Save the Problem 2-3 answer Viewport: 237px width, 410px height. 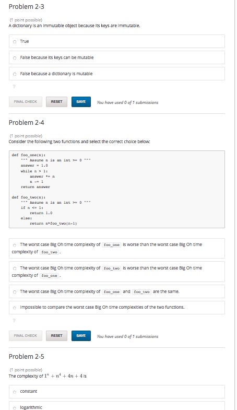[x=81, y=102]
